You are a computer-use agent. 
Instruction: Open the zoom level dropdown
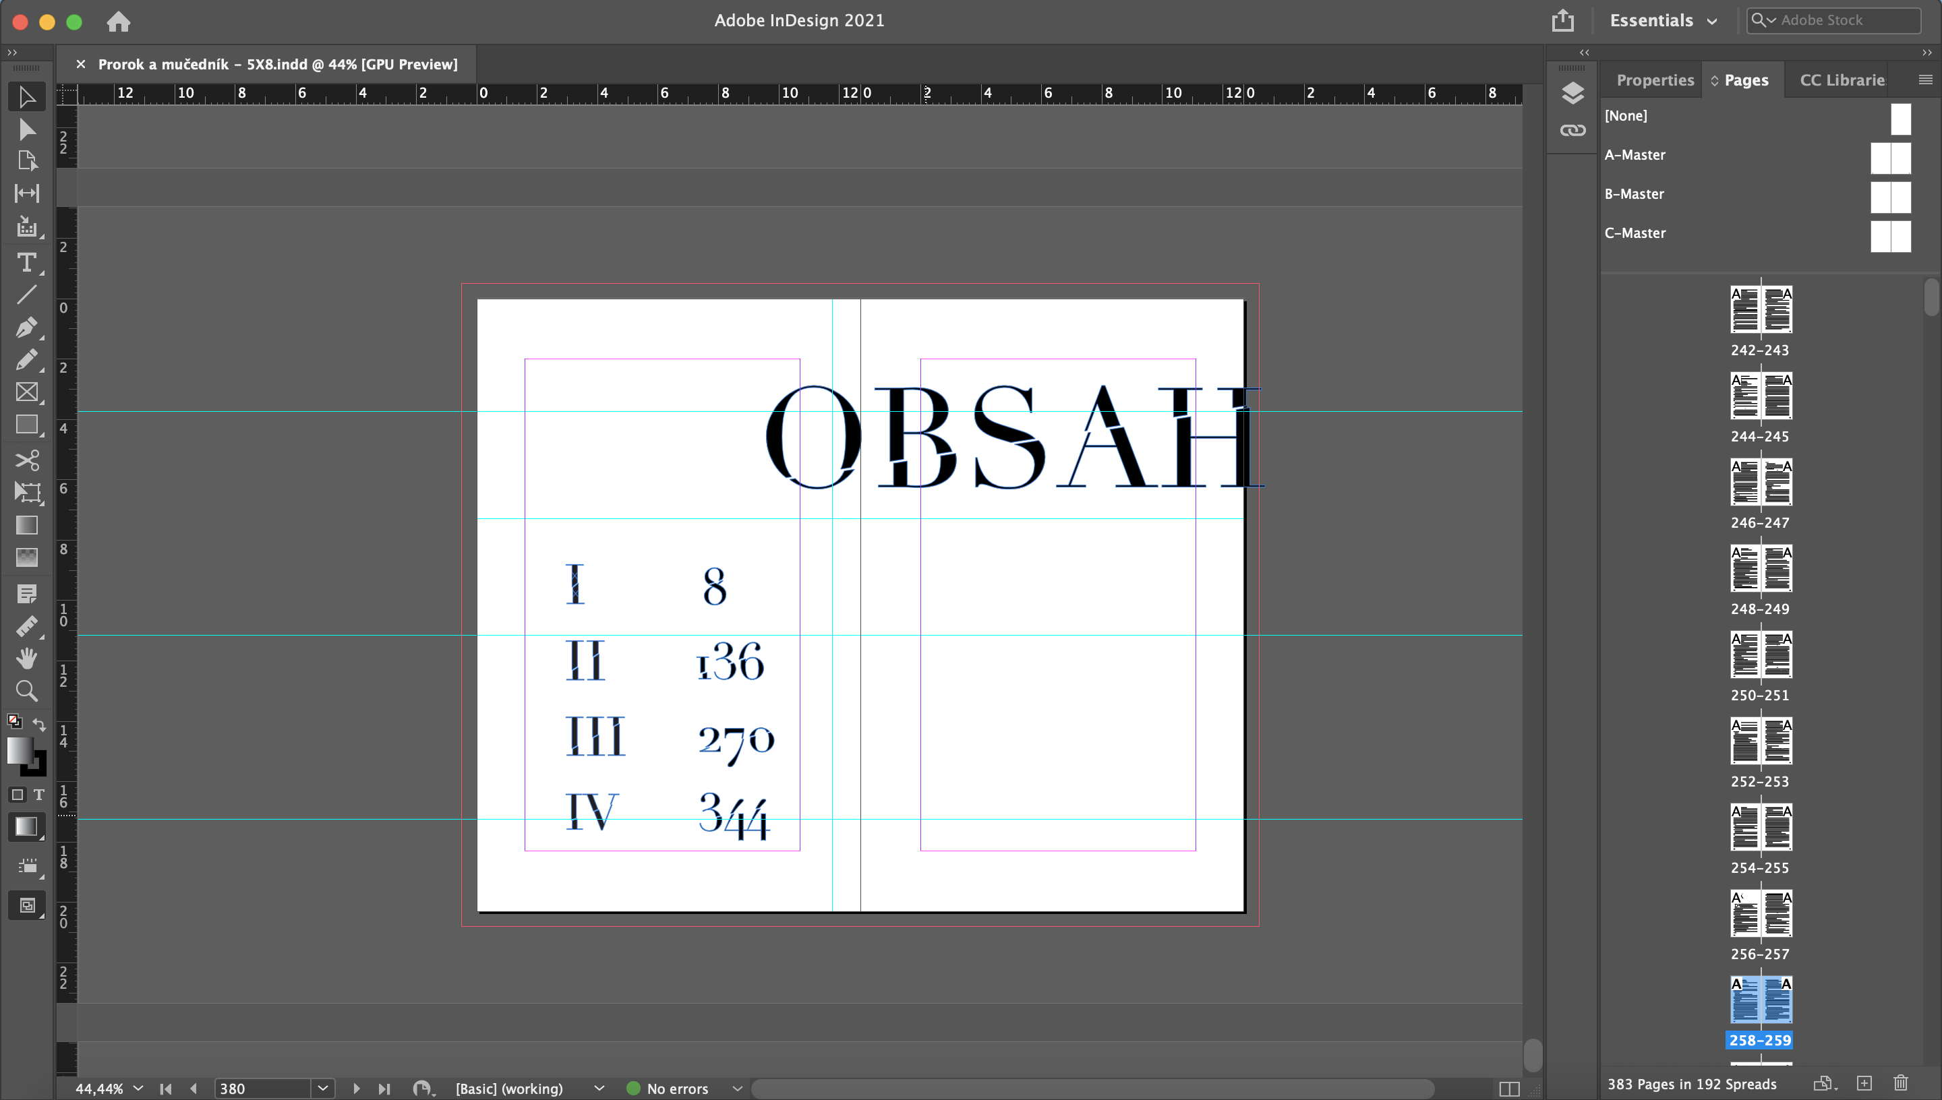pos(138,1088)
